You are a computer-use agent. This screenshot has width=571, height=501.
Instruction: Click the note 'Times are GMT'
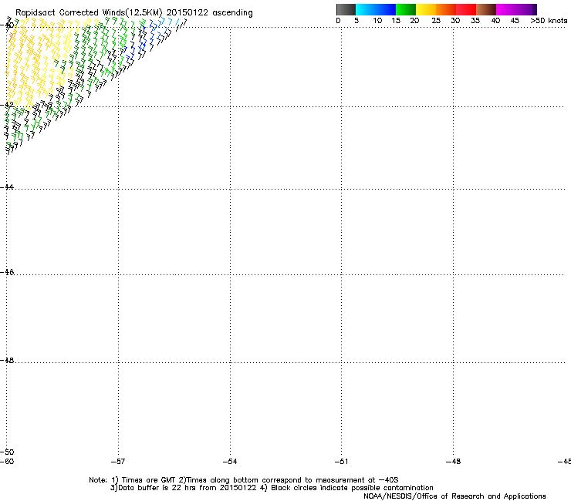point(149,480)
